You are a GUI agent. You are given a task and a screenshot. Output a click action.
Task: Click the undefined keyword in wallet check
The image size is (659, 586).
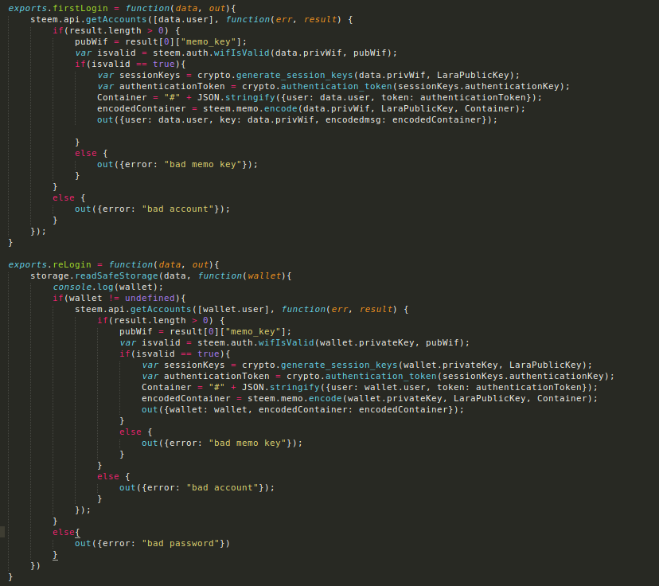tap(150, 298)
